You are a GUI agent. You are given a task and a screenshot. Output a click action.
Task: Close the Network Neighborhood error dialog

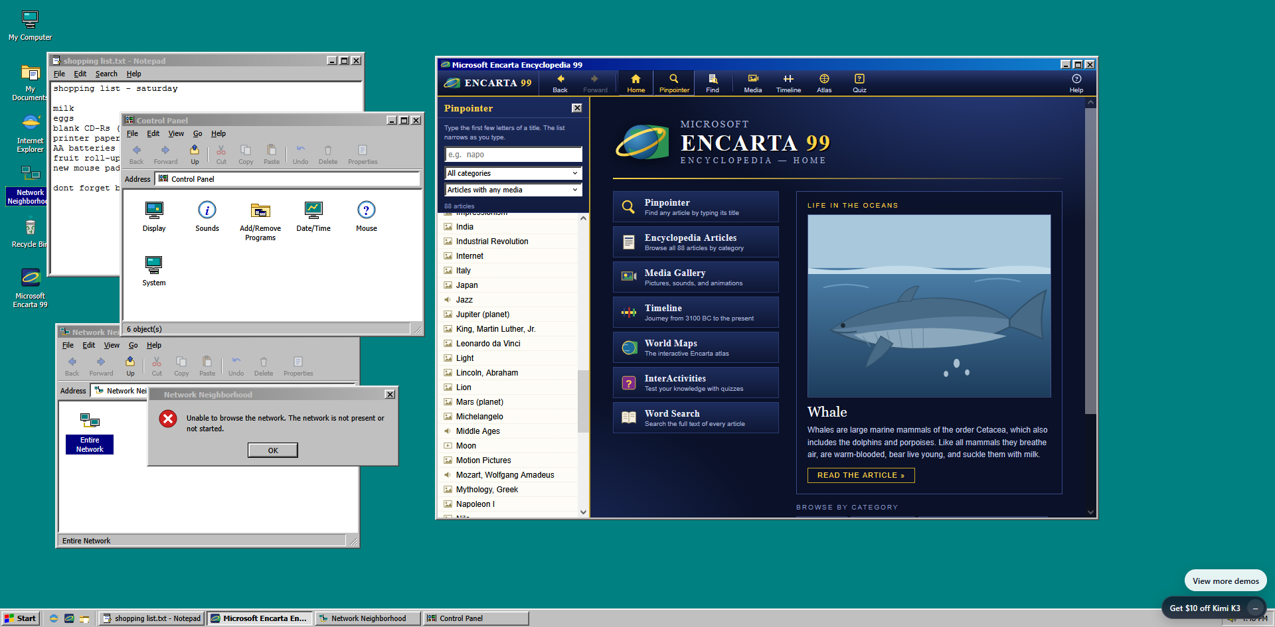click(390, 394)
